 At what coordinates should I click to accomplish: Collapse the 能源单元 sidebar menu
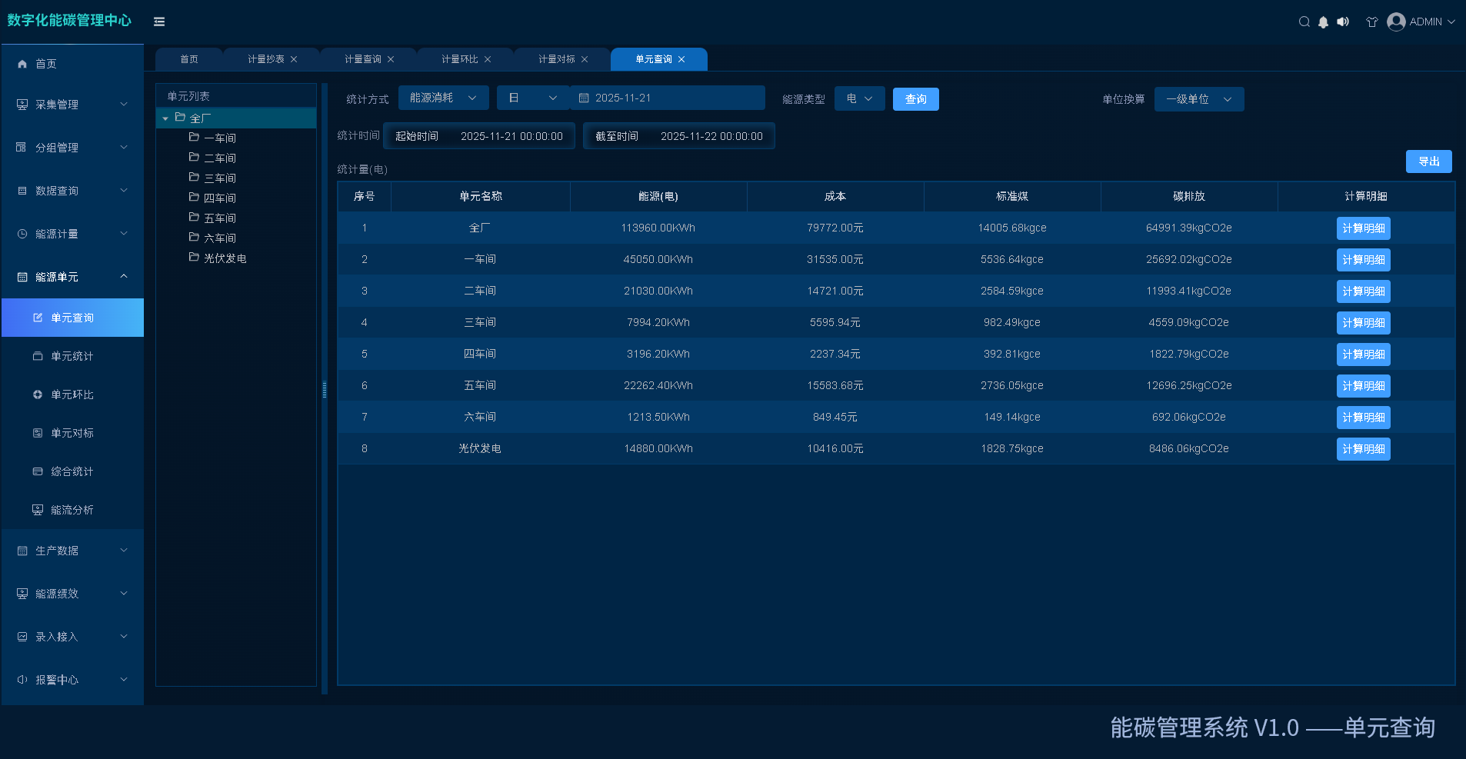[72, 277]
